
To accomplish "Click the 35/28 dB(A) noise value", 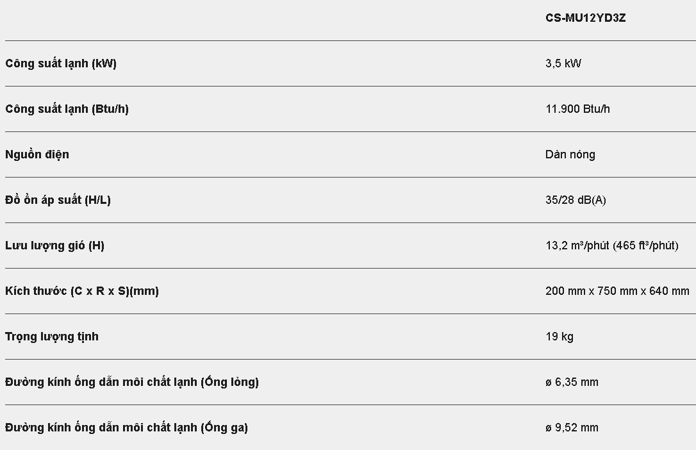I will pyautogui.click(x=576, y=200).
